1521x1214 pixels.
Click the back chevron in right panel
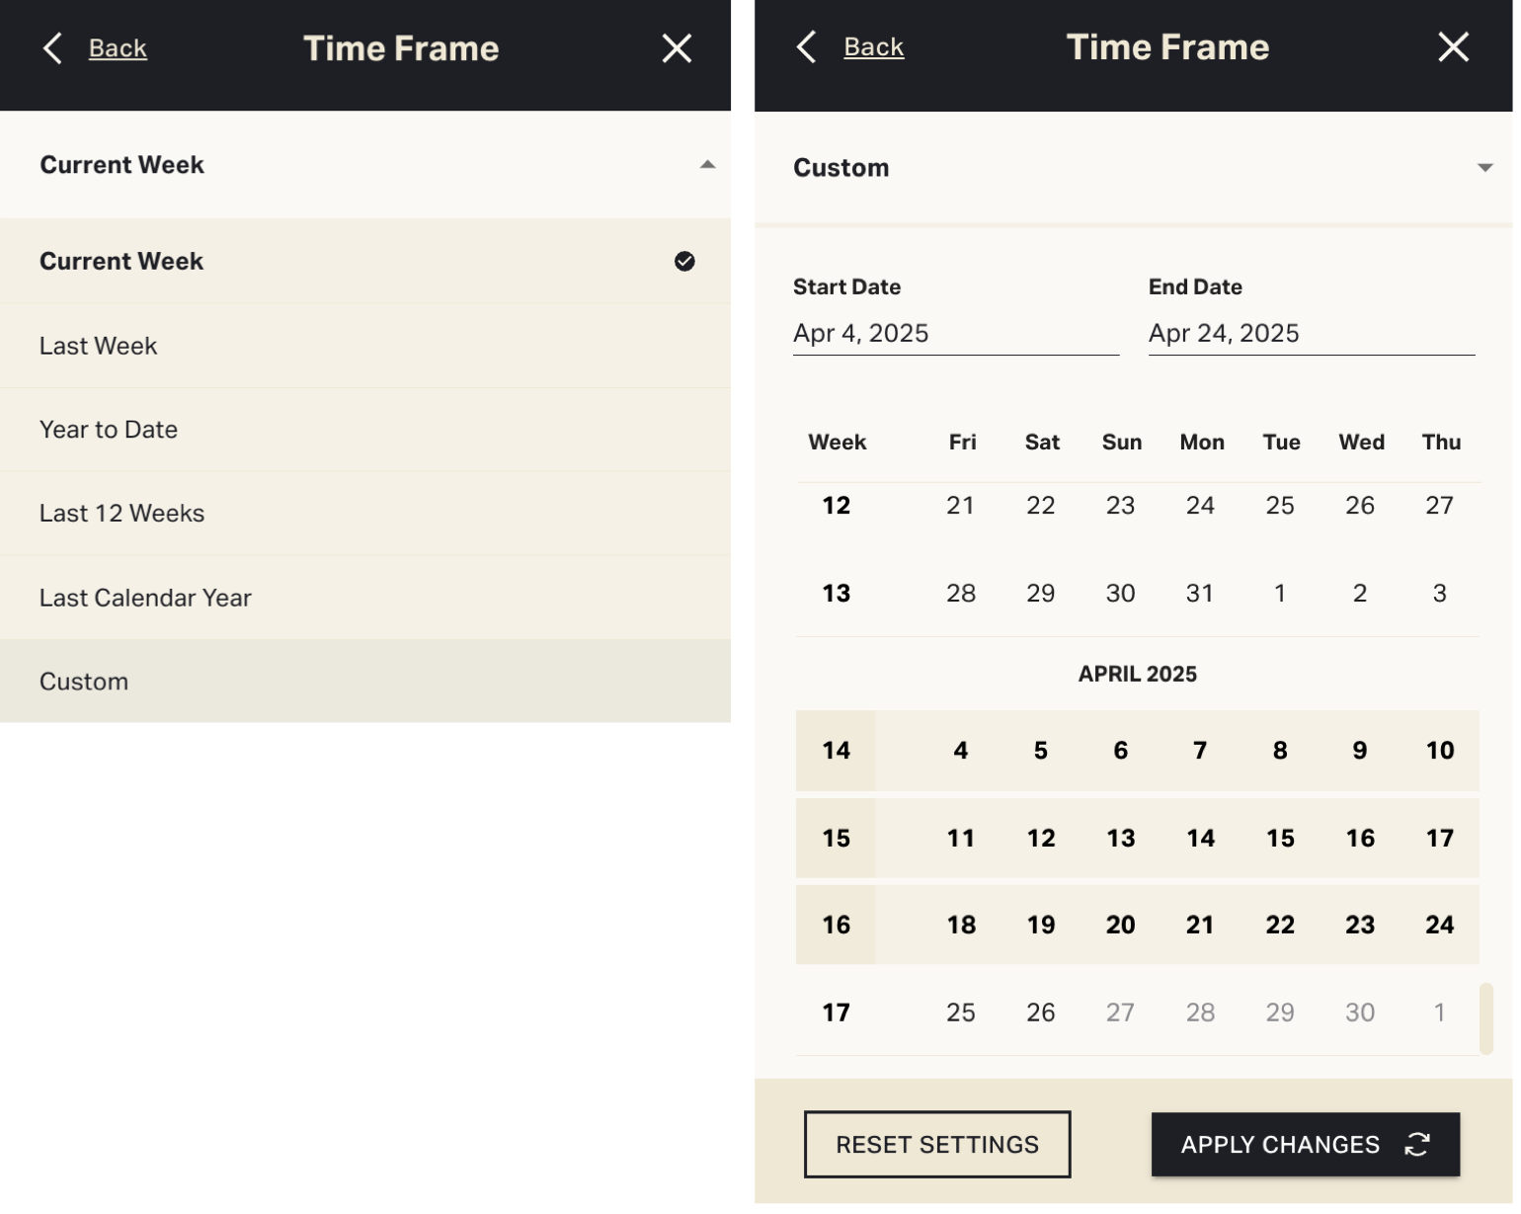(807, 46)
